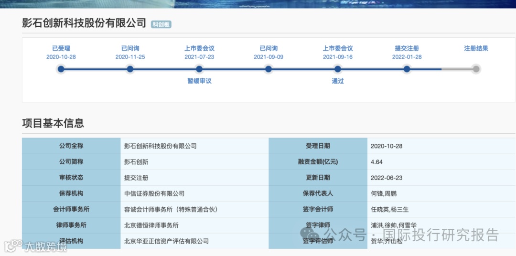Click the 已受理 stage label
The width and height of the screenshot is (516, 256).
tap(61, 48)
